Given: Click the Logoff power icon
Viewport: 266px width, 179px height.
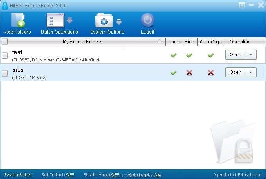Looking at the screenshot, I should pos(147,20).
